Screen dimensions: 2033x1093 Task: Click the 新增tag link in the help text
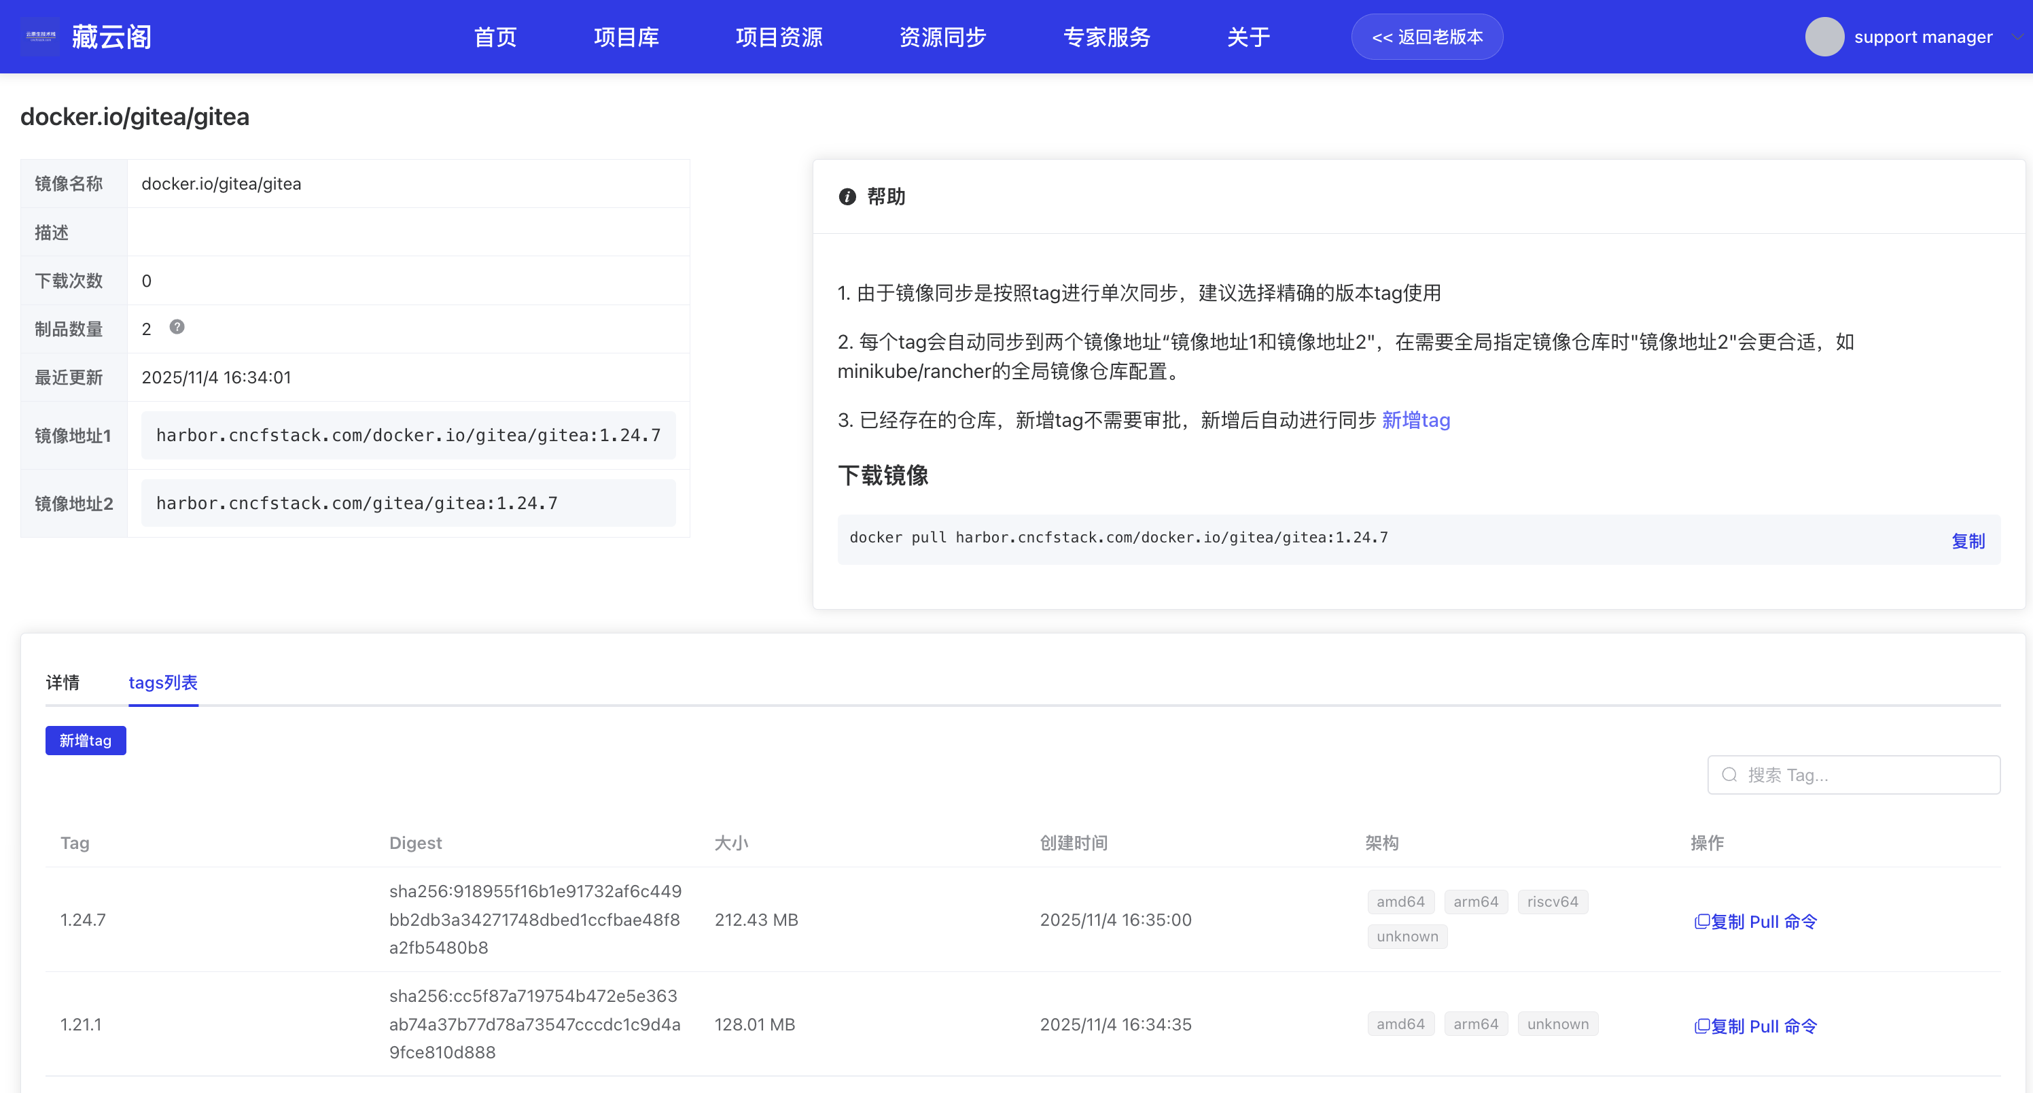[1416, 420]
